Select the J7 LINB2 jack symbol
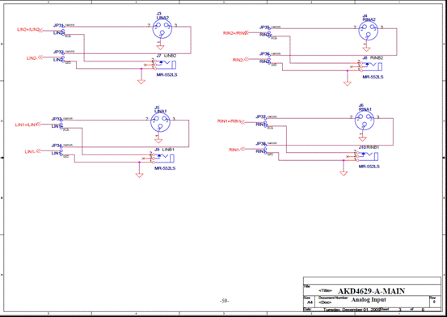The image size is (447, 317). coord(165,65)
